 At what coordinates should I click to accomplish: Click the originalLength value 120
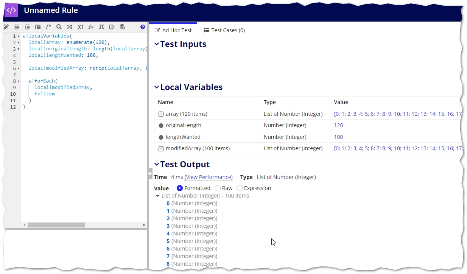click(x=339, y=125)
